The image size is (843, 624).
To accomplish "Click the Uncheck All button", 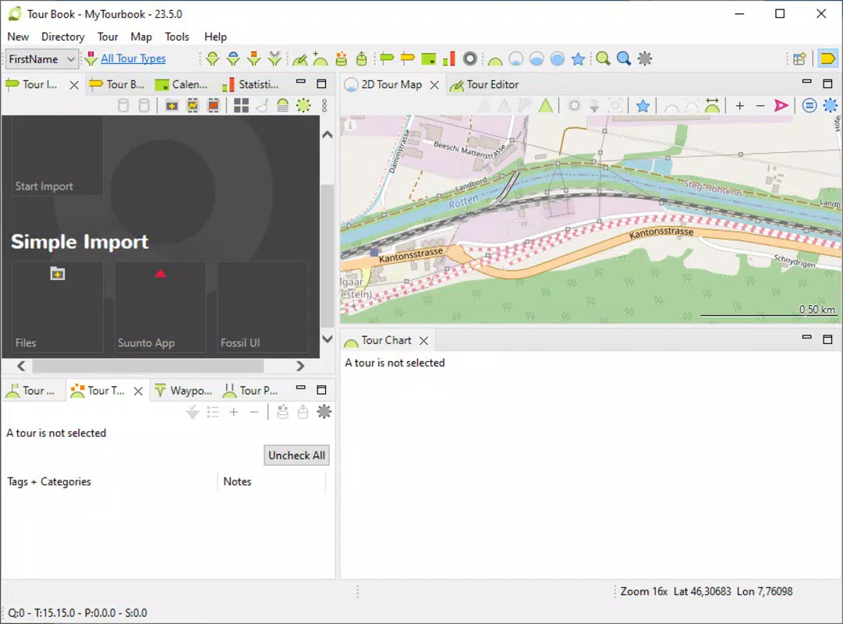I will (297, 455).
